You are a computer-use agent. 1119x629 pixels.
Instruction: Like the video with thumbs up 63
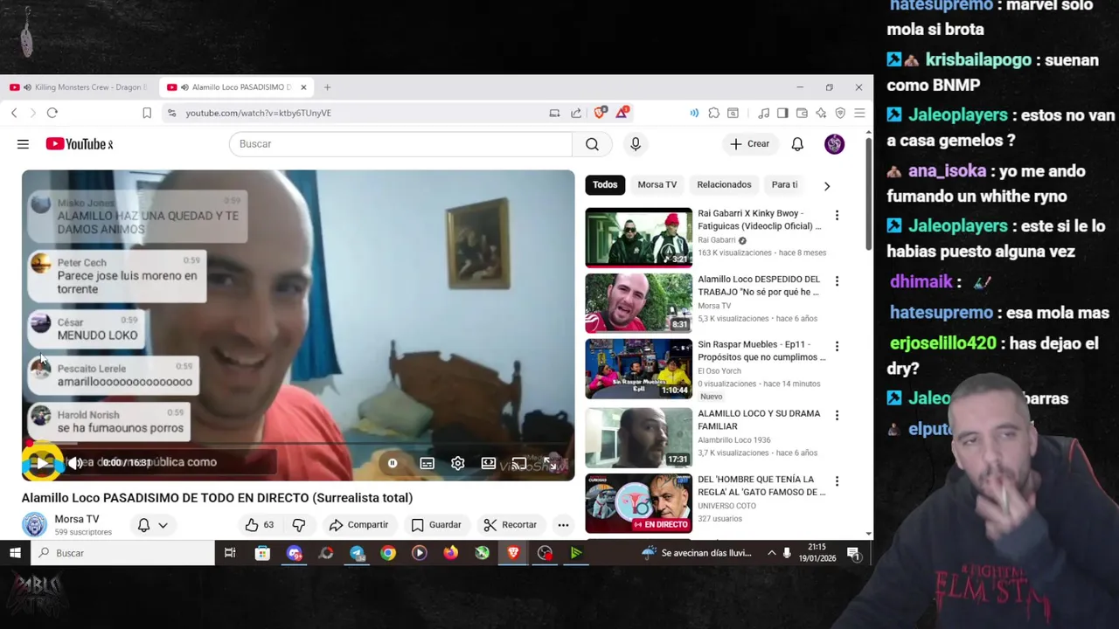click(260, 525)
